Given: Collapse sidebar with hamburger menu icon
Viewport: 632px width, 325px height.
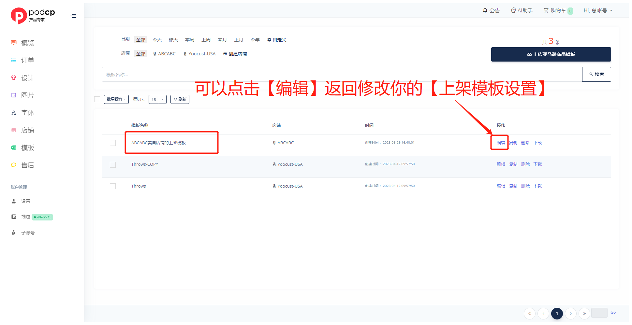Looking at the screenshot, I should 74,16.
